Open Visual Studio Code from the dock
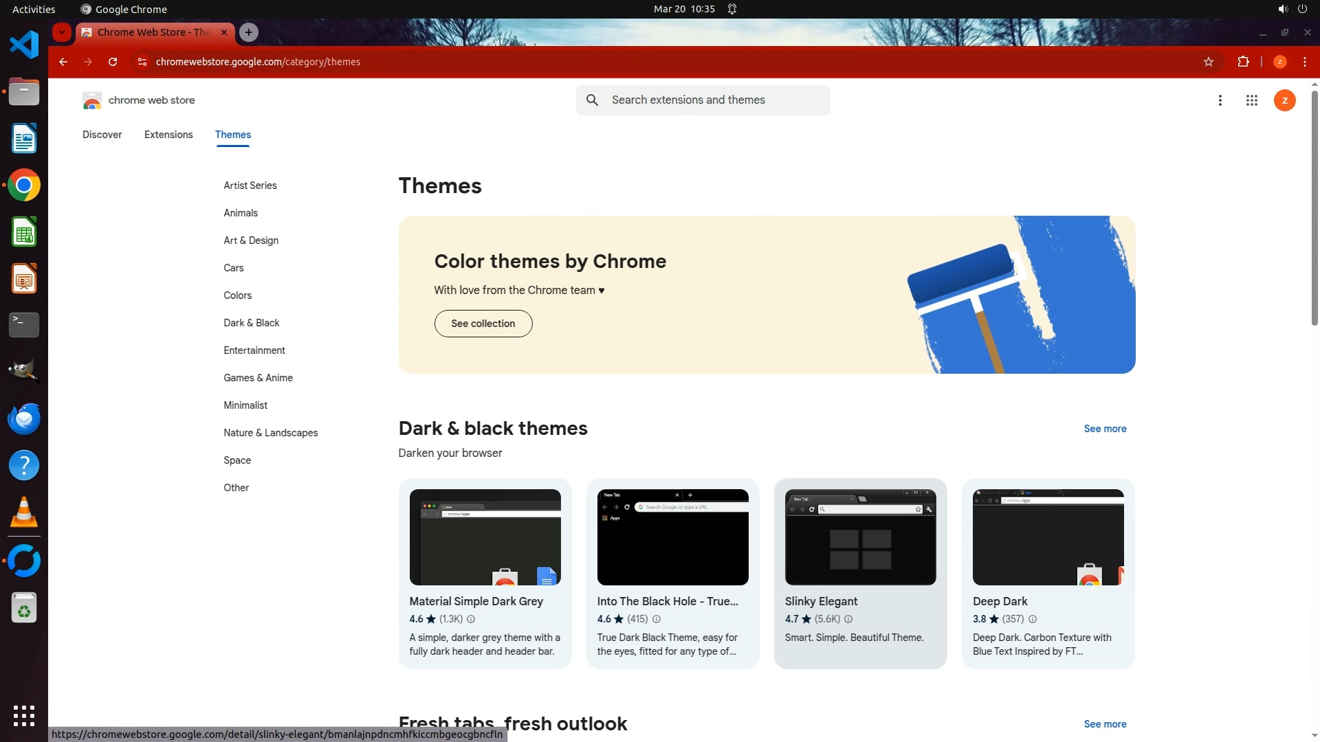 tap(24, 45)
